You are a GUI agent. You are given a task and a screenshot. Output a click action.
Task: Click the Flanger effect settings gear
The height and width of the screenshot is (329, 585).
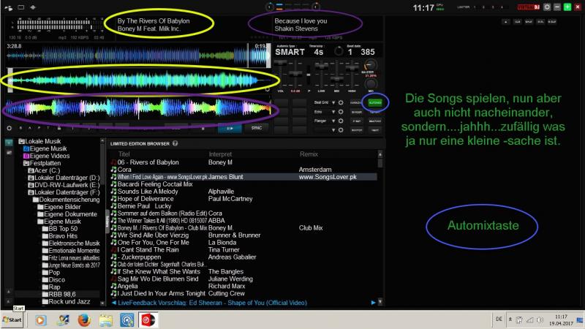tap(341, 121)
